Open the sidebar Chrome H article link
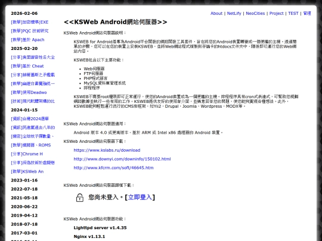The height and width of the screenshot is (241, 322). (x=27, y=154)
